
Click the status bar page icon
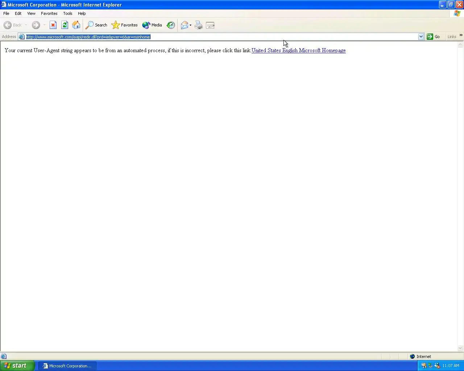(x=4, y=357)
